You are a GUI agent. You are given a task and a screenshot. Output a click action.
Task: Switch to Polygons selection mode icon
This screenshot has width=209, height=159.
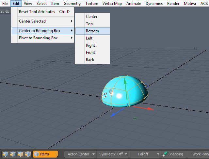coord(20,154)
